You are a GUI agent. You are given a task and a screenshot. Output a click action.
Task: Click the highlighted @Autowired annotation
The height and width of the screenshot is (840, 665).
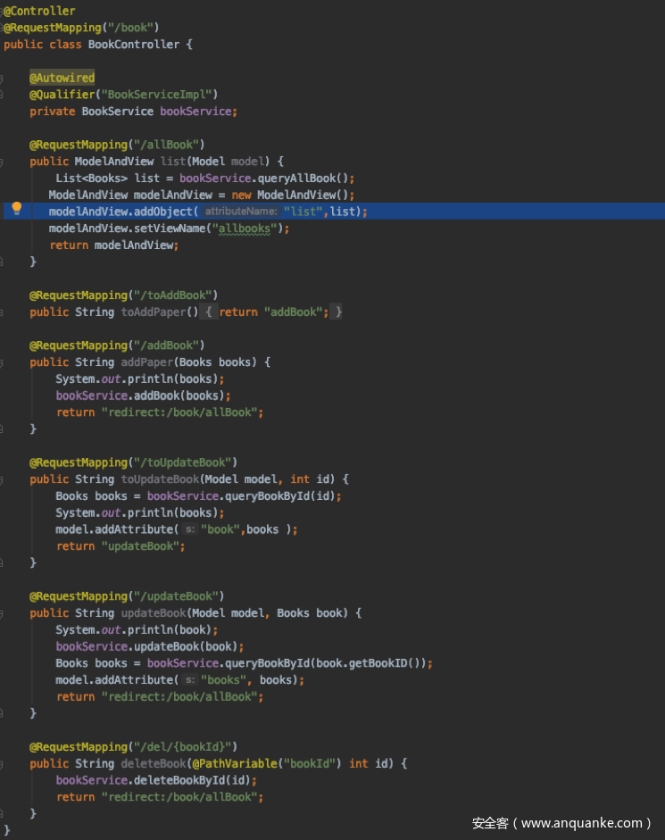(62, 79)
